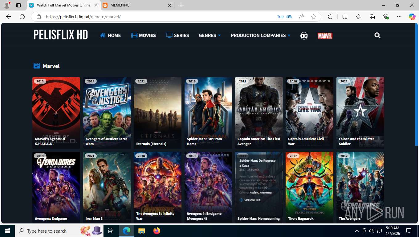Viewport: 419px width, 237px height.
Task: Reload the page with refresh icon
Action: pos(22,17)
